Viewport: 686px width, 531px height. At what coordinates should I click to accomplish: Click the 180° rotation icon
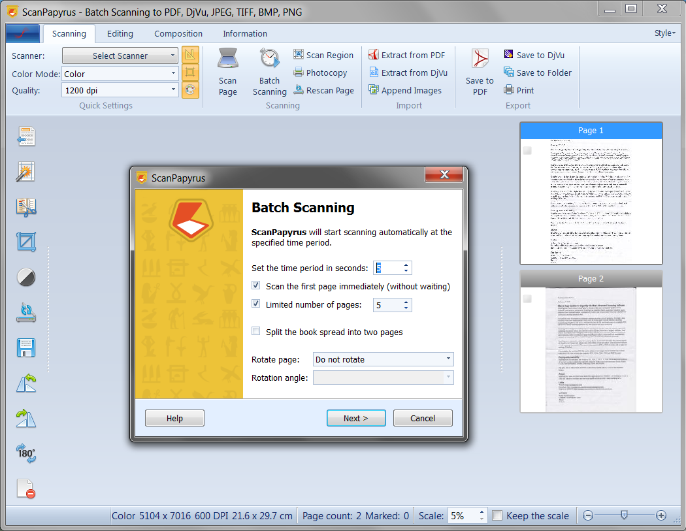[x=26, y=453]
